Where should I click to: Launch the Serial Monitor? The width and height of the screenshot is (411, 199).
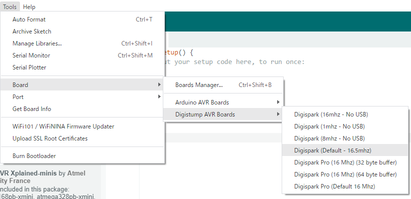pos(82,55)
